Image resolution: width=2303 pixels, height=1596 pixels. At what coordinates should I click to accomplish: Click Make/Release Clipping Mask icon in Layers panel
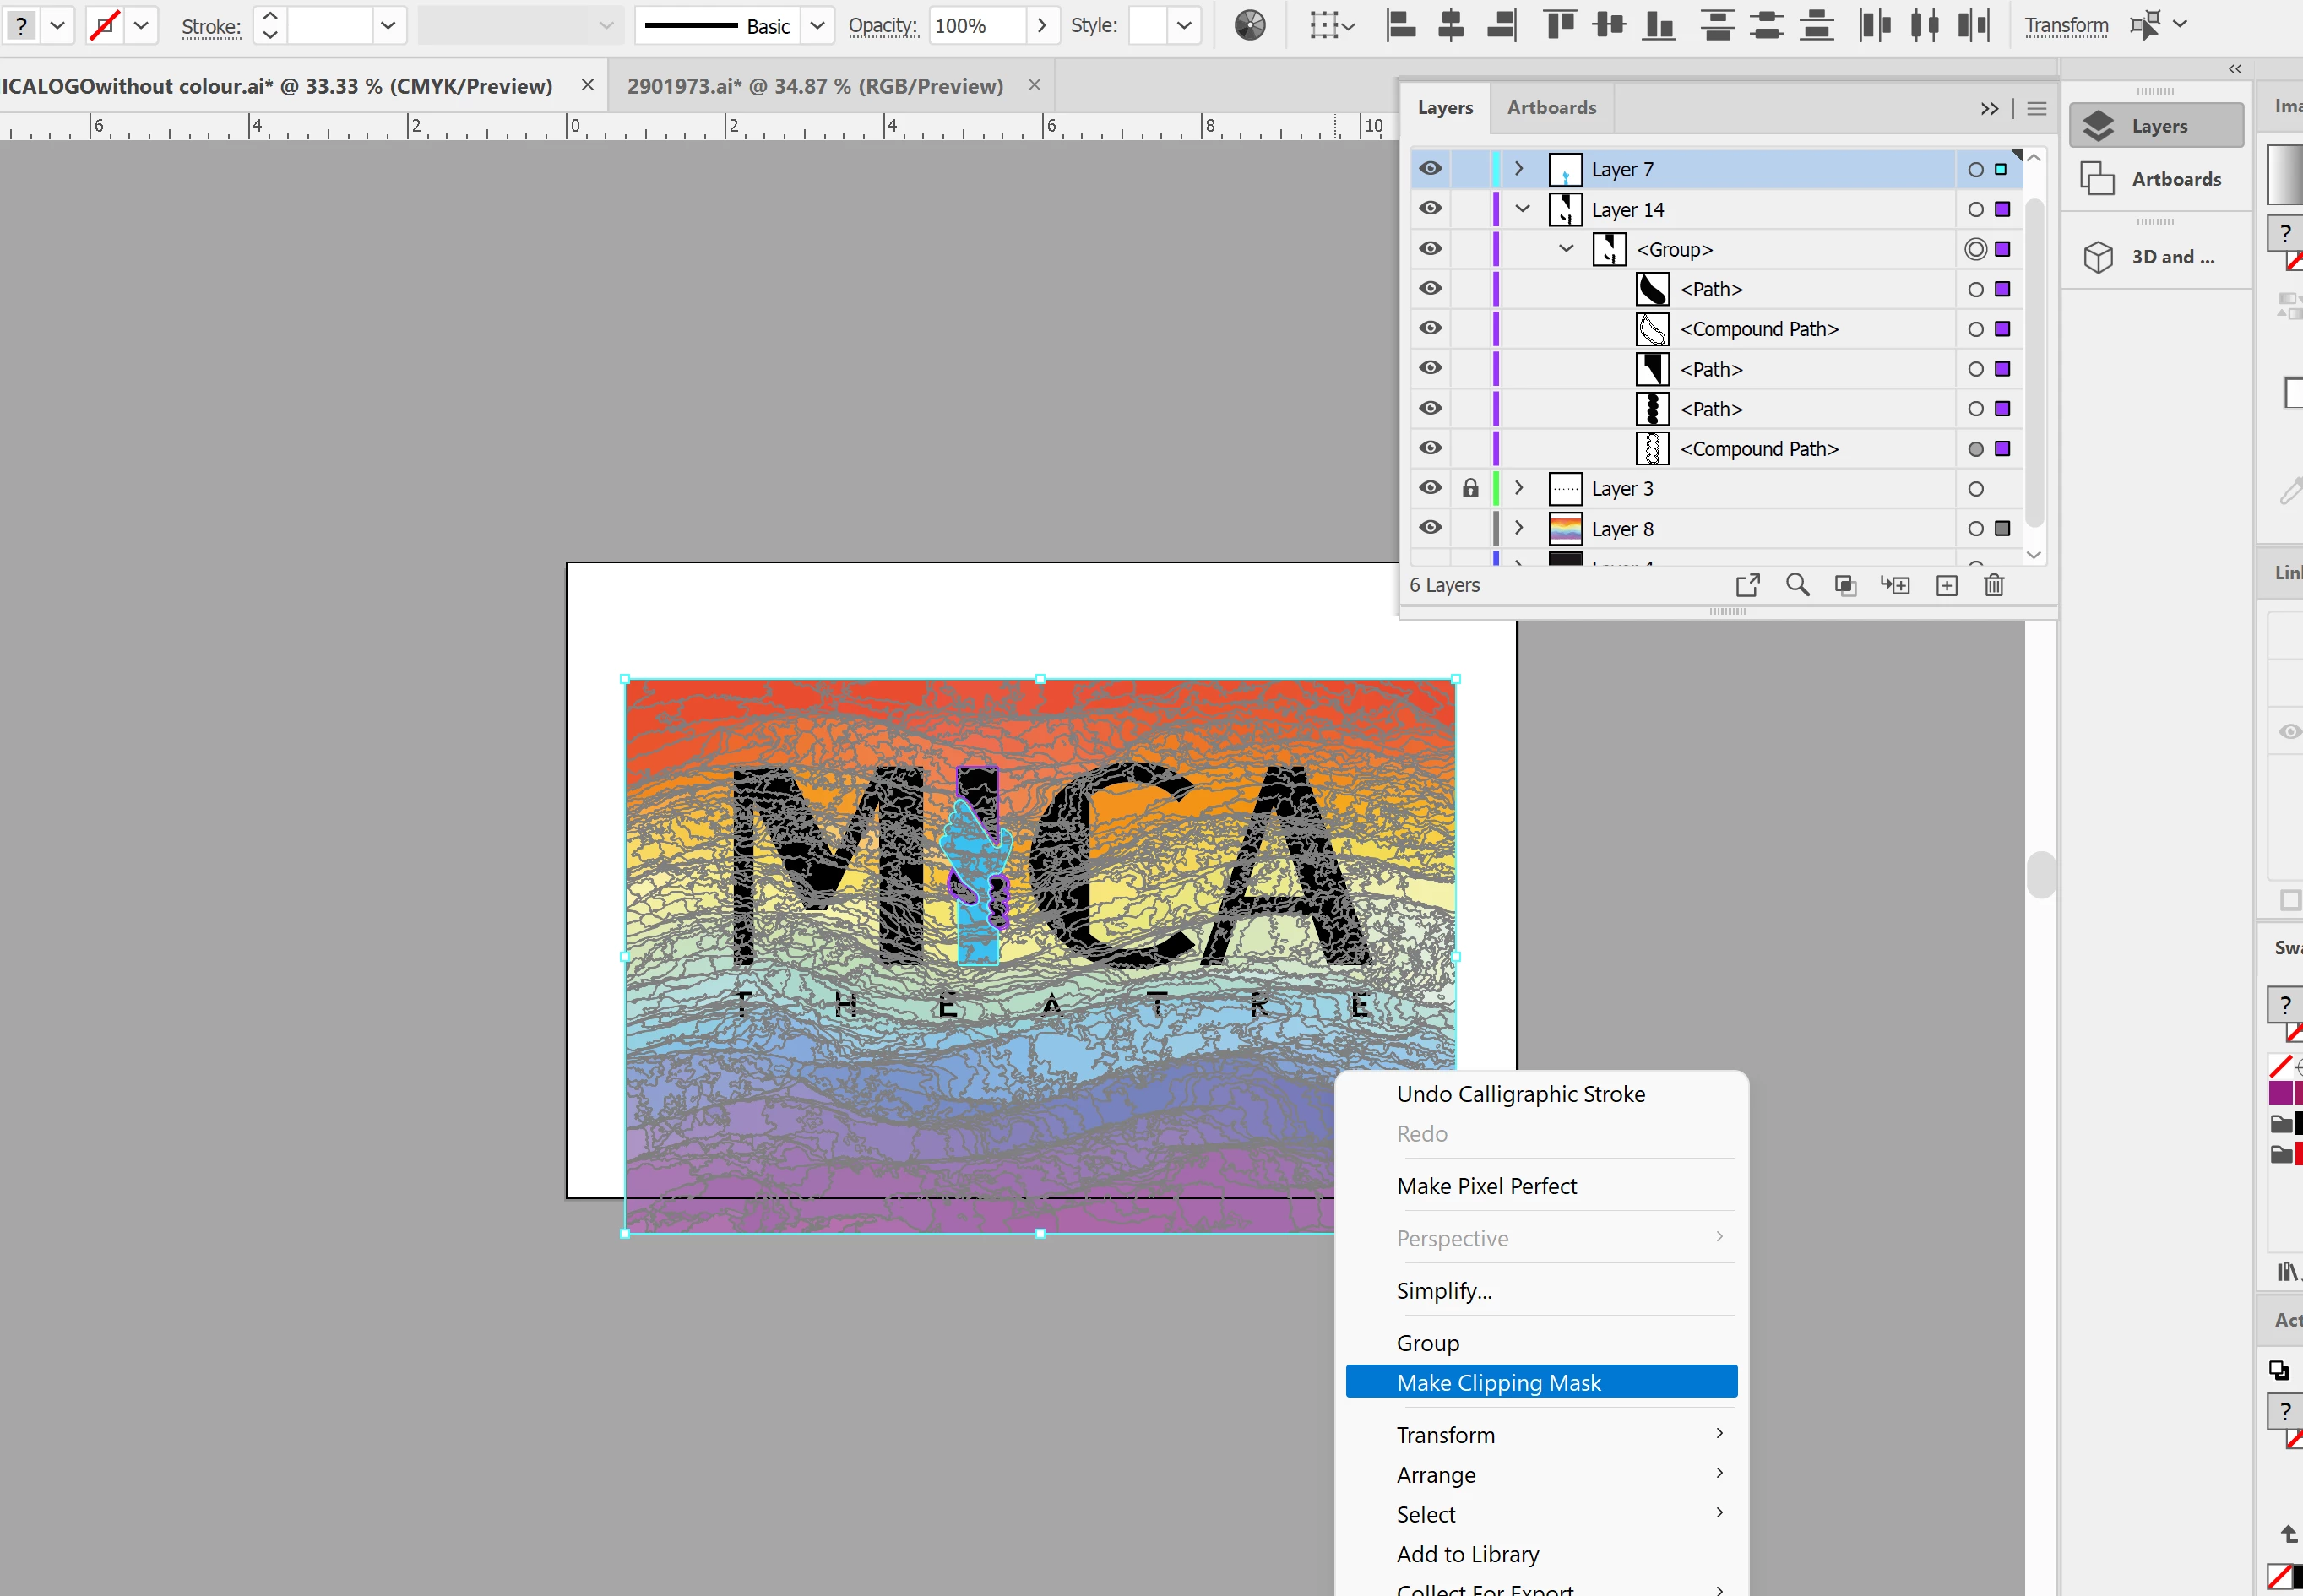click(x=1845, y=585)
